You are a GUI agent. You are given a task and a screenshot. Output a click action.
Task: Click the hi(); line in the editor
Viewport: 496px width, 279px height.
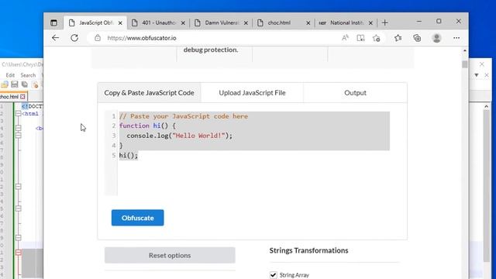click(129, 155)
